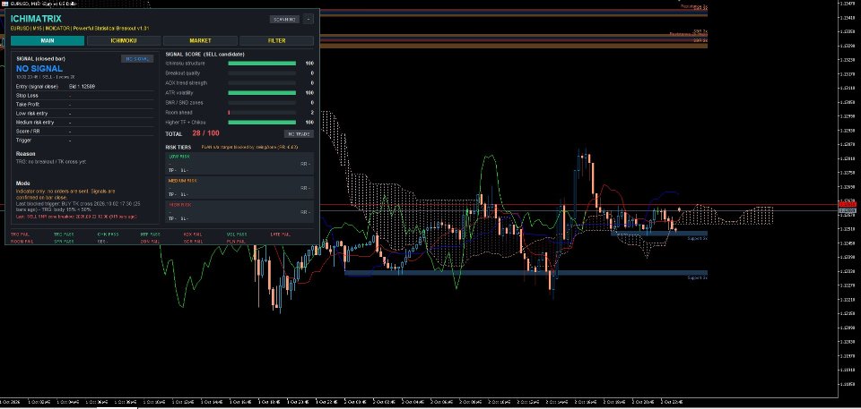The height and width of the screenshot is (409, 861).
Task: Select the LOW RISK tier card
Action: (x=239, y=164)
